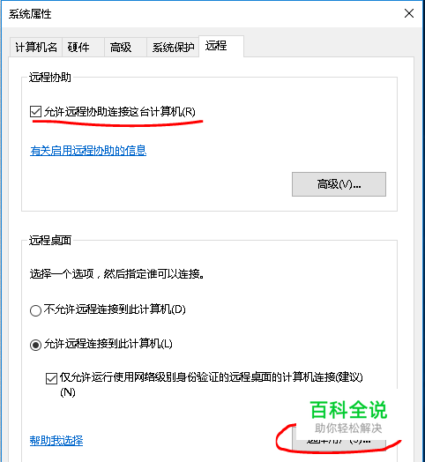Go to the 系统保护 tab
Viewport: 425px width, 462px height.
pyautogui.click(x=173, y=47)
